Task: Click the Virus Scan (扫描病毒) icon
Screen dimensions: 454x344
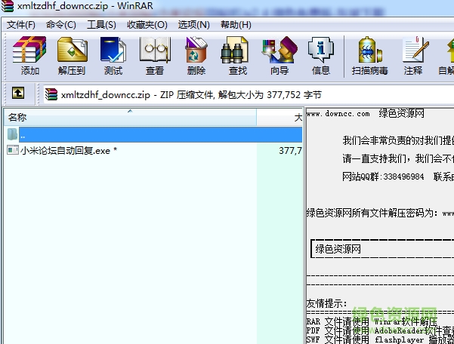Action: [369, 56]
